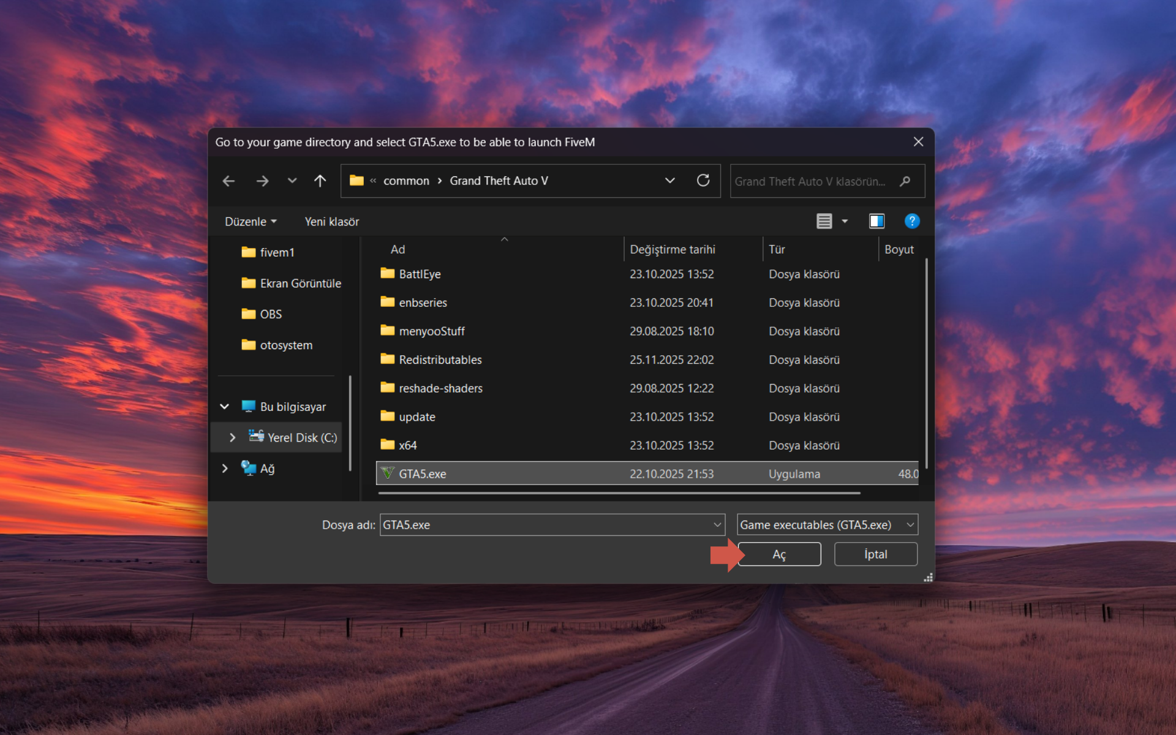Screen dimensions: 1176x735
Task: Expand the address bar history dropdown
Action: click(669, 181)
